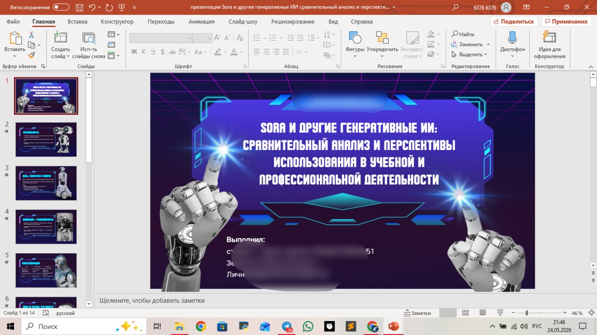Open the Выделить dropdown
The image size is (597, 335).
click(x=469, y=55)
